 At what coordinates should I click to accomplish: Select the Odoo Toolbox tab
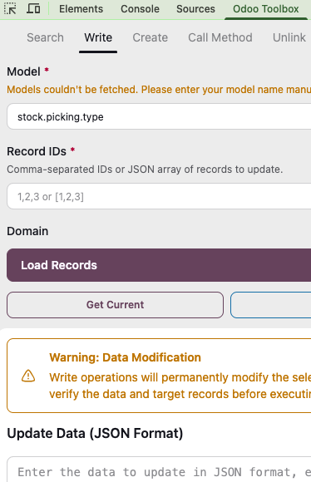[x=266, y=9]
